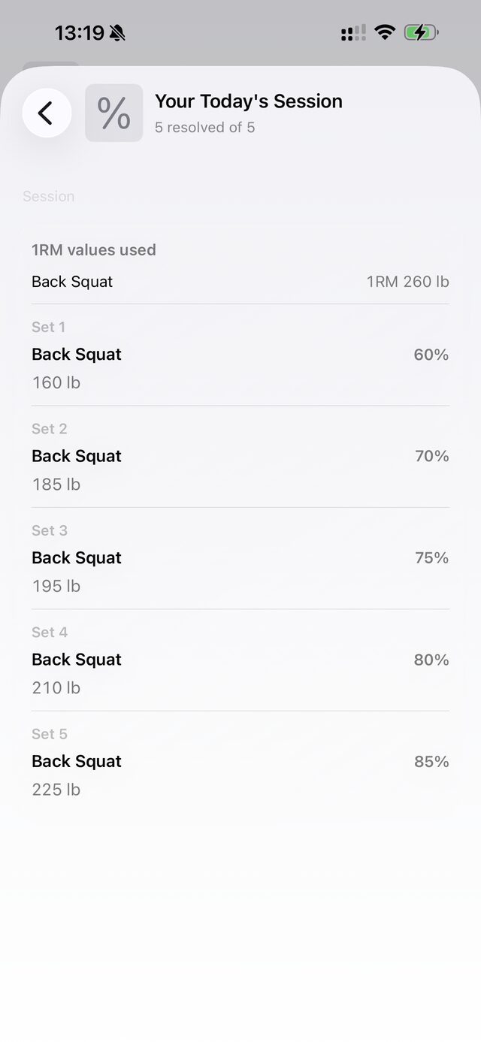Screen dimensions: 481x1042
Task: Tap the cellular signal indicator
Action: click(x=350, y=32)
